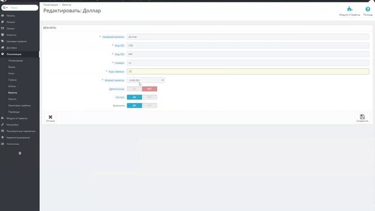This screenshot has height=211, width=375.
Task: Set Включить toggle to НЕТ
Action: 149,105
